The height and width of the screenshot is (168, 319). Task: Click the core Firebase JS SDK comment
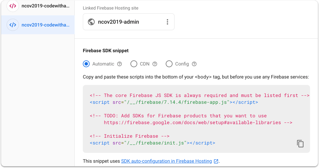coord(200,95)
